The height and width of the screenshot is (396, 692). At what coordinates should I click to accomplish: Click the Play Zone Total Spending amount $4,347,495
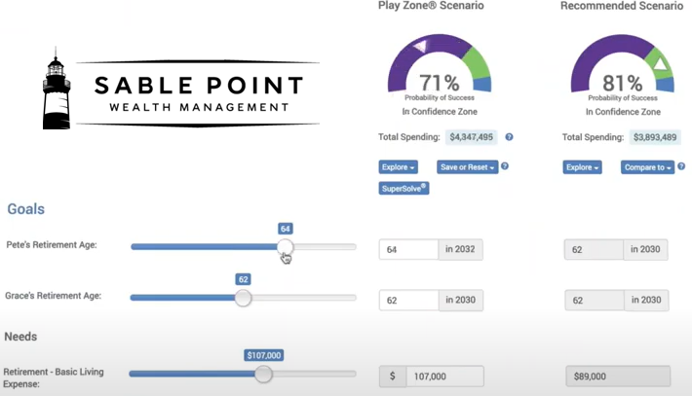(x=472, y=137)
